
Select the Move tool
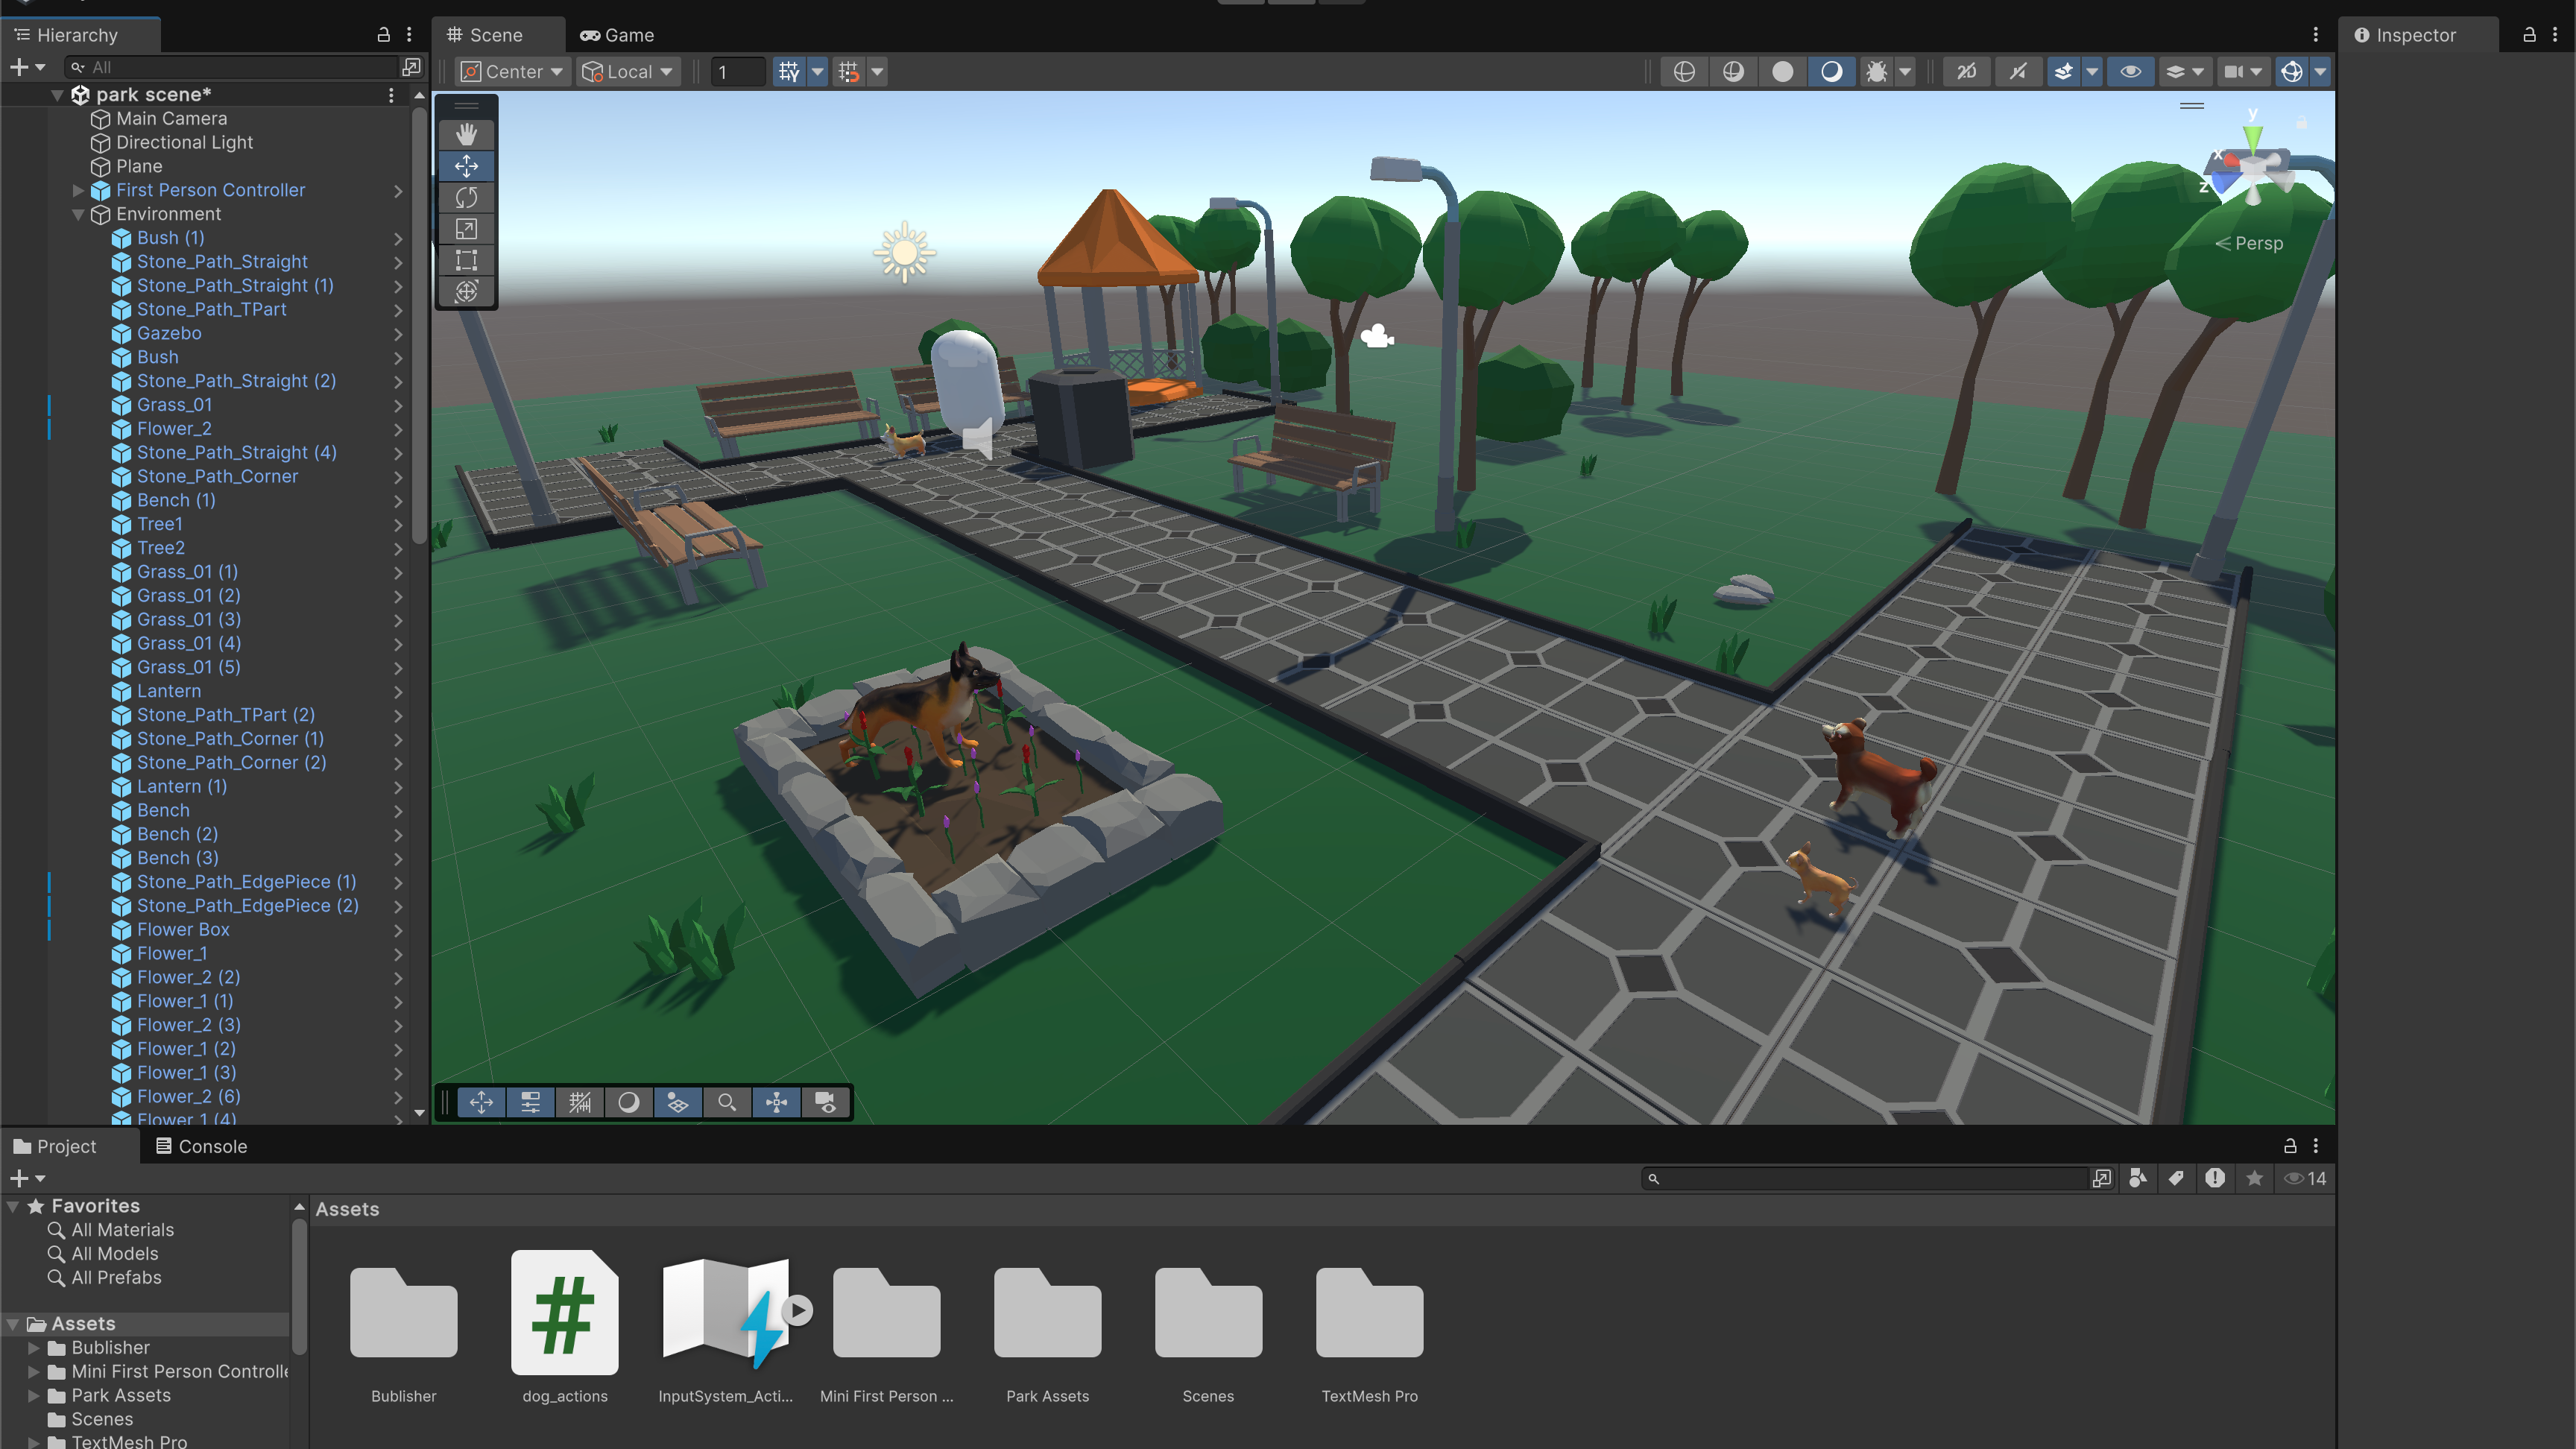(466, 166)
